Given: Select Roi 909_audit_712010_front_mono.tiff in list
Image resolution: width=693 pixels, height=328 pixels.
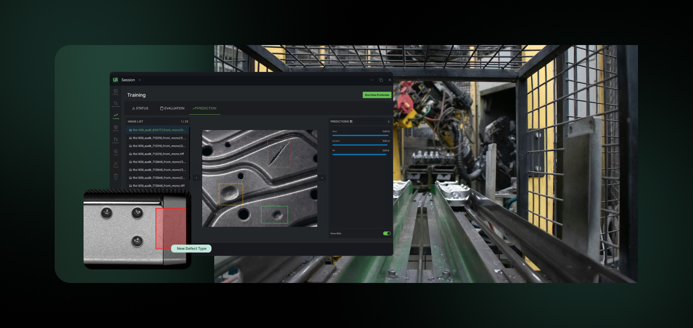Looking at the screenshot, I should click(x=158, y=154).
